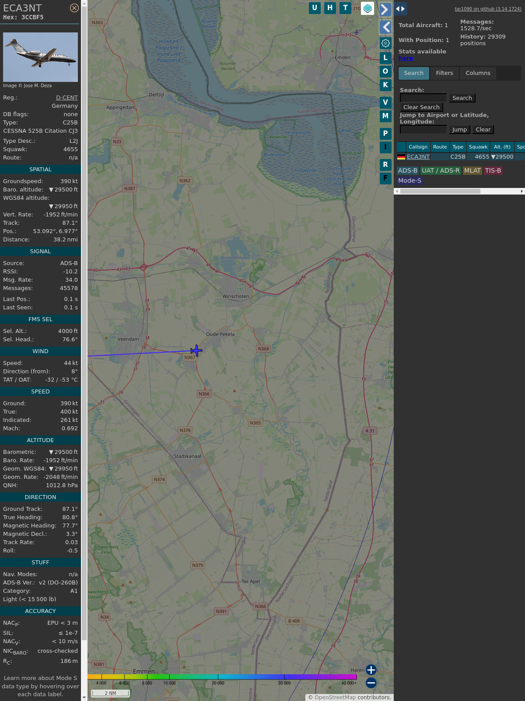Toggle the L map button
Viewport: 525px width, 701px height.
pos(385,58)
